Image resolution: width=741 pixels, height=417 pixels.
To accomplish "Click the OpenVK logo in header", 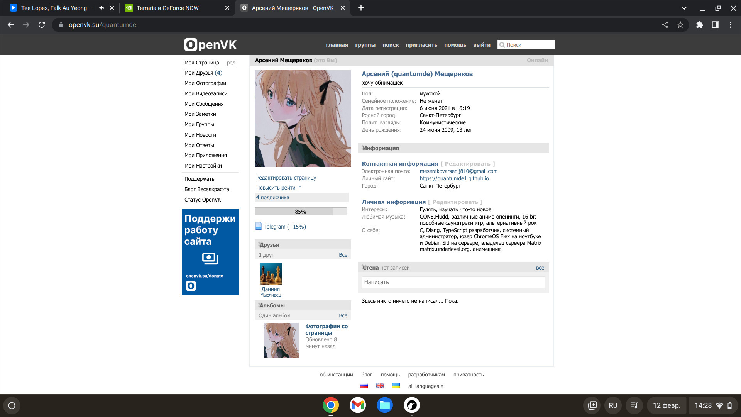I will [x=210, y=45].
